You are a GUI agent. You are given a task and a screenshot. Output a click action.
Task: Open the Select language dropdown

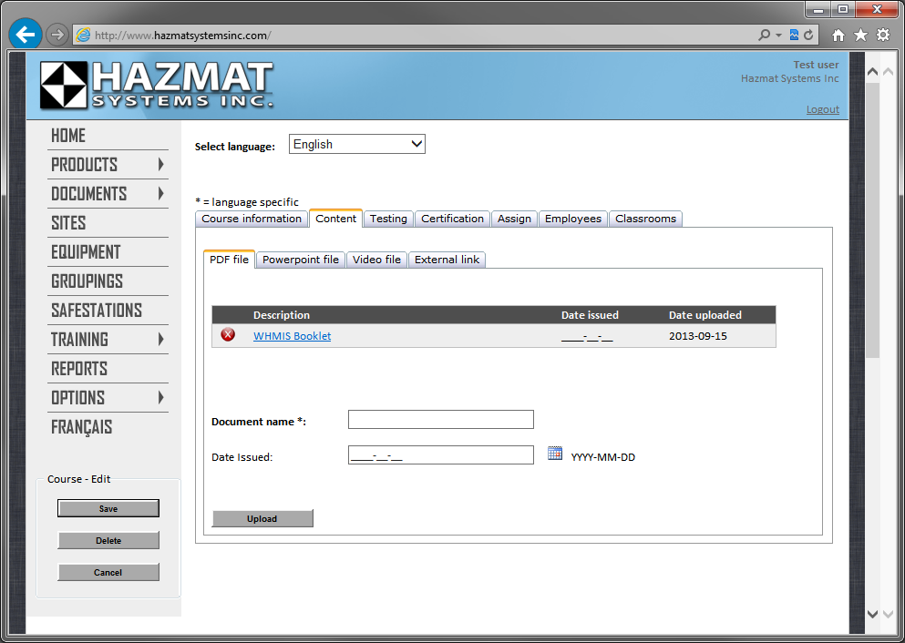click(x=357, y=144)
